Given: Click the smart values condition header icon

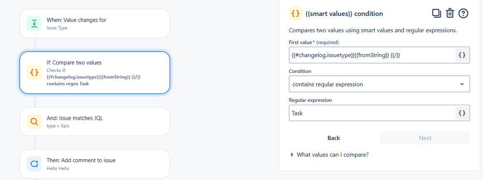Looking at the screenshot, I should pos(295,14).
